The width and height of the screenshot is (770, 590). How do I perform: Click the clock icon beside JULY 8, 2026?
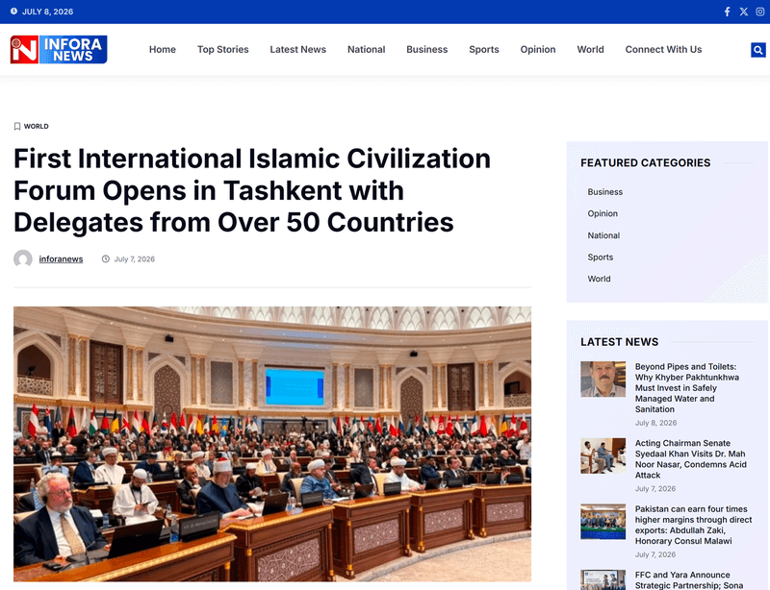(x=13, y=11)
